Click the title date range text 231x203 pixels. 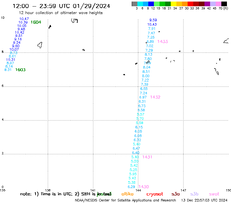pos(61,6)
